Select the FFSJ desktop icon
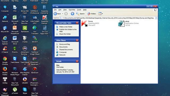The height and width of the screenshot is (96, 170). (x=15, y=9)
